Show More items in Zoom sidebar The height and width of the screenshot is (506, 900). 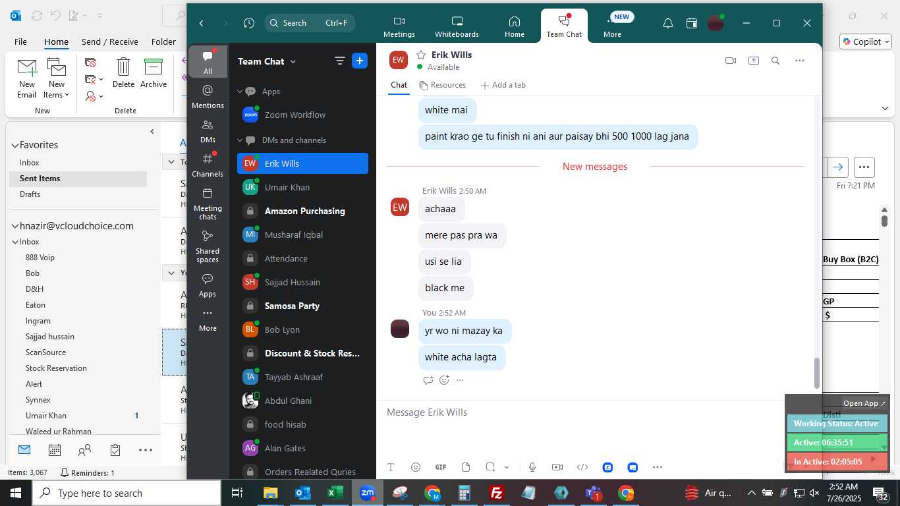point(208,320)
